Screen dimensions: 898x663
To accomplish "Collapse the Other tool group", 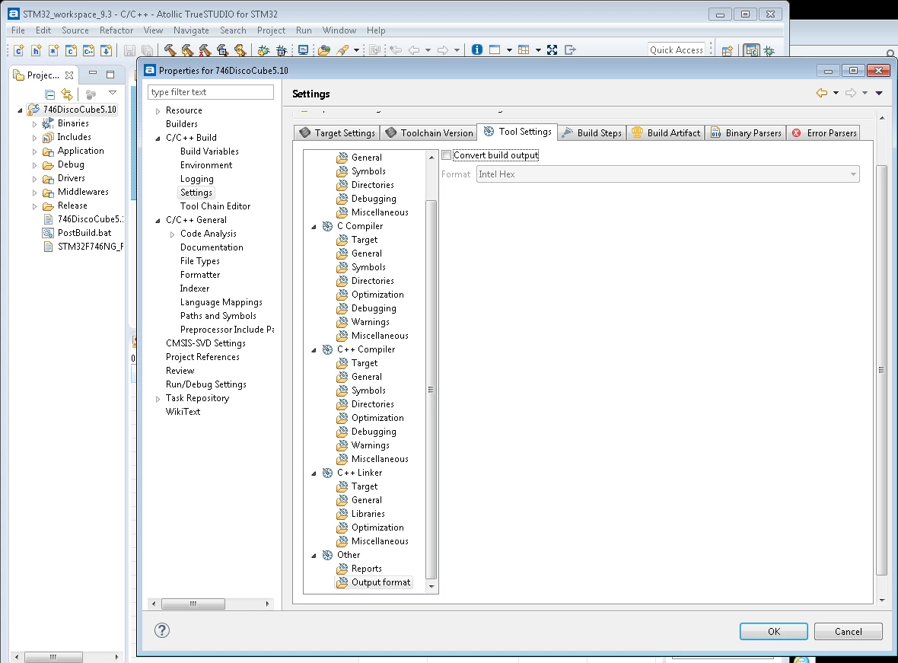I will tap(314, 556).
